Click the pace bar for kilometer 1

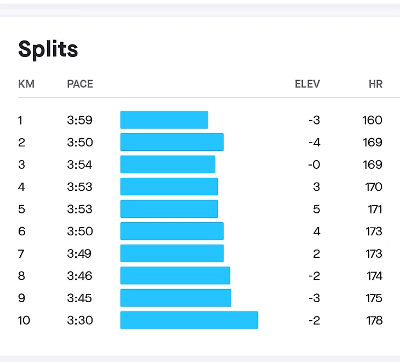tap(164, 120)
